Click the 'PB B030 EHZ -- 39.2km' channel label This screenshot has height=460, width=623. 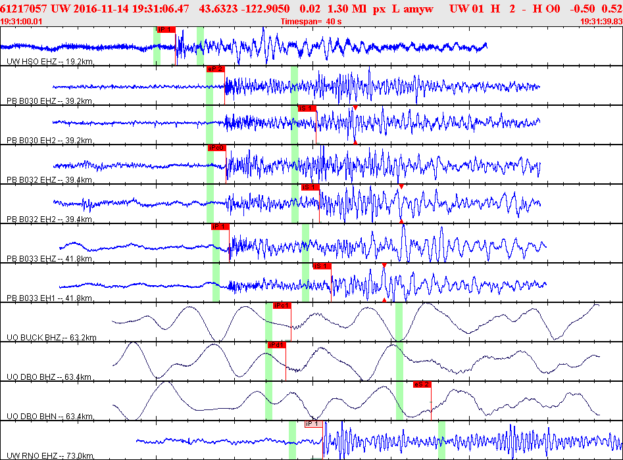(x=50, y=101)
